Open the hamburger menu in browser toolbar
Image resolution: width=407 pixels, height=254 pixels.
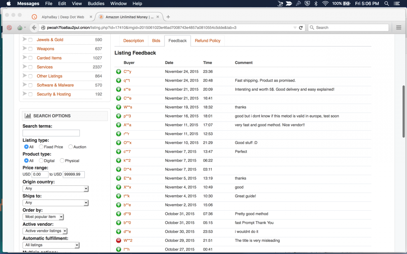(x=399, y=28)
